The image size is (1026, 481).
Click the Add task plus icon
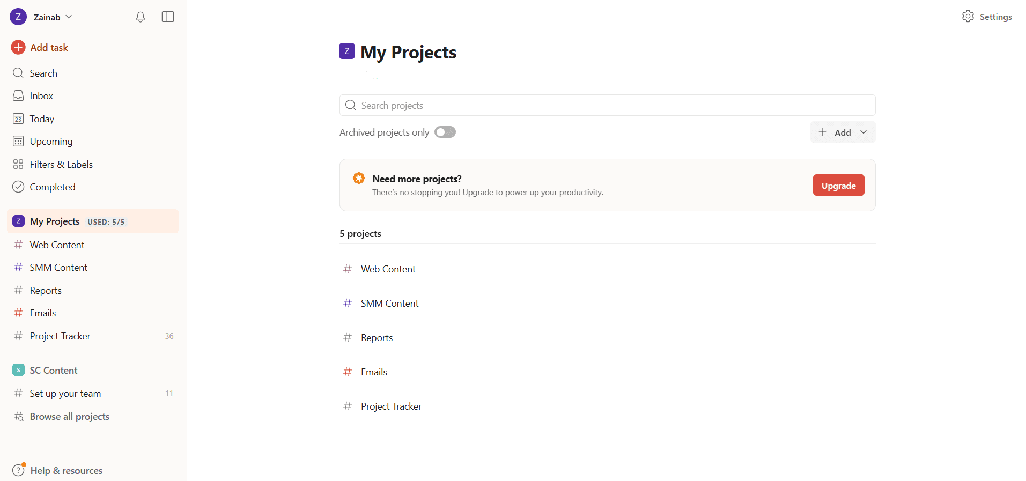(18, 47)
